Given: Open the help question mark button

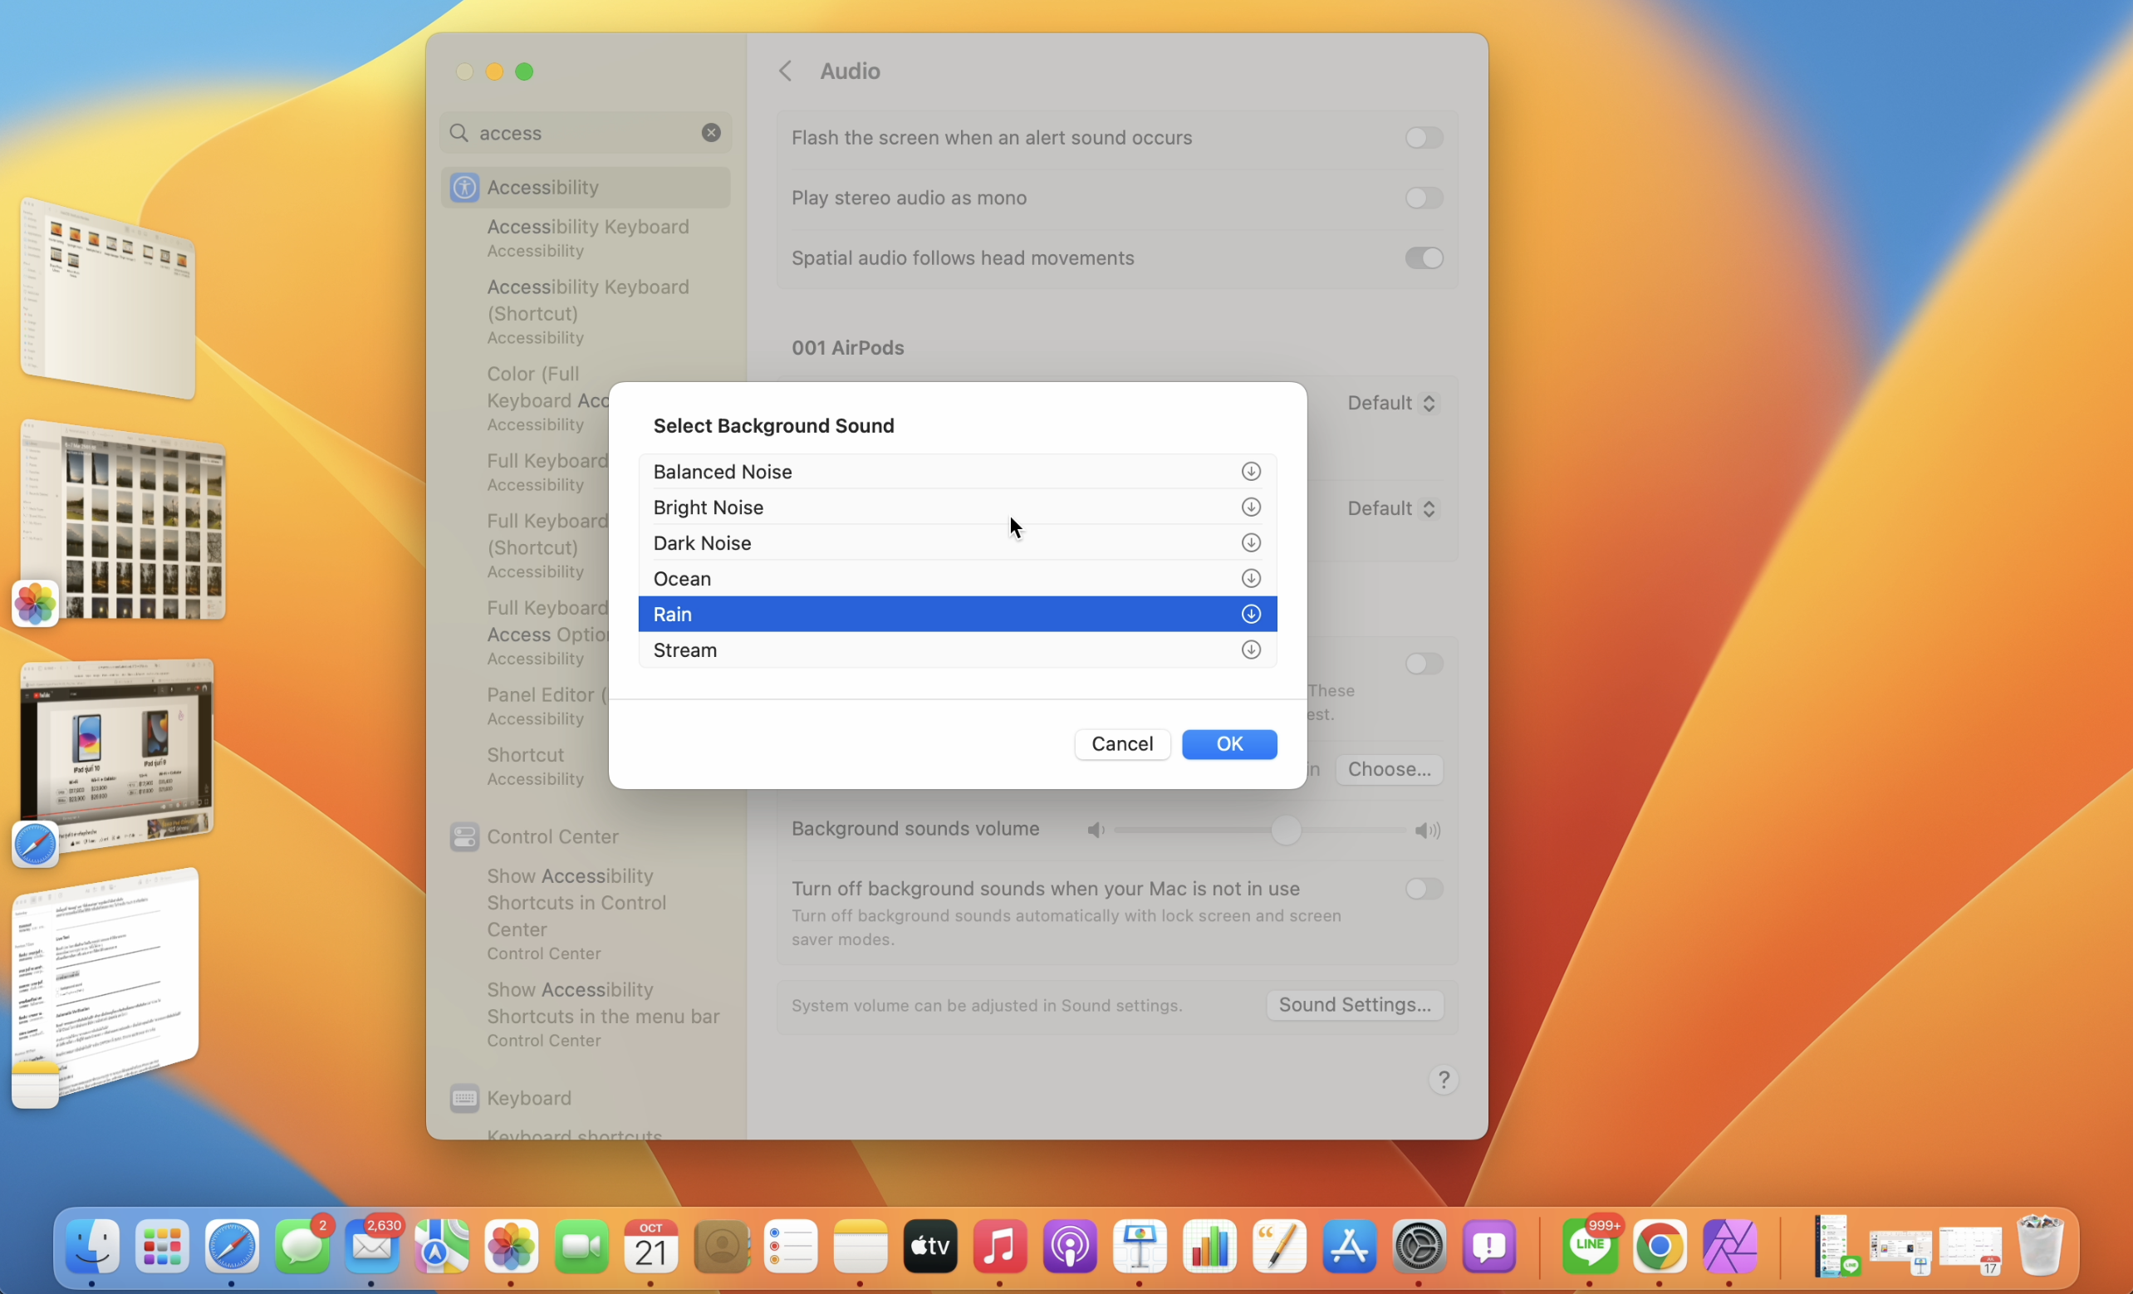Looking at the screenshot, I should coord(1443,1080).
